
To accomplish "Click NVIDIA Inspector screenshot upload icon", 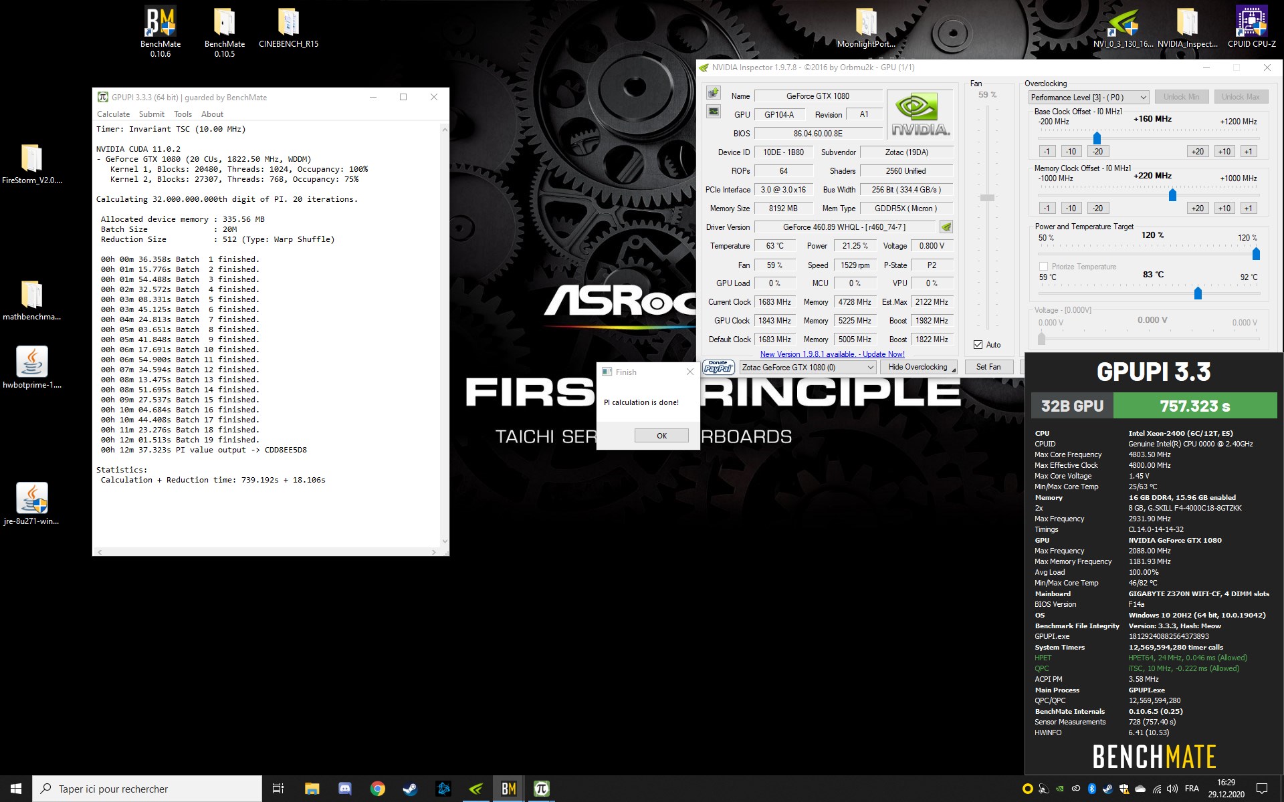I will pyautogui.click(x=714, y=93).
